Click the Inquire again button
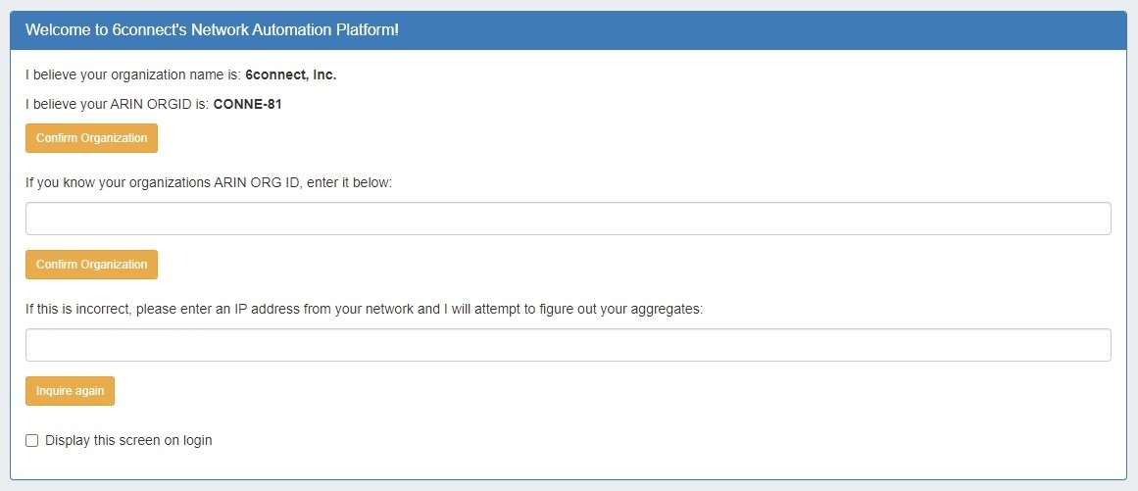 coord(70,391)
